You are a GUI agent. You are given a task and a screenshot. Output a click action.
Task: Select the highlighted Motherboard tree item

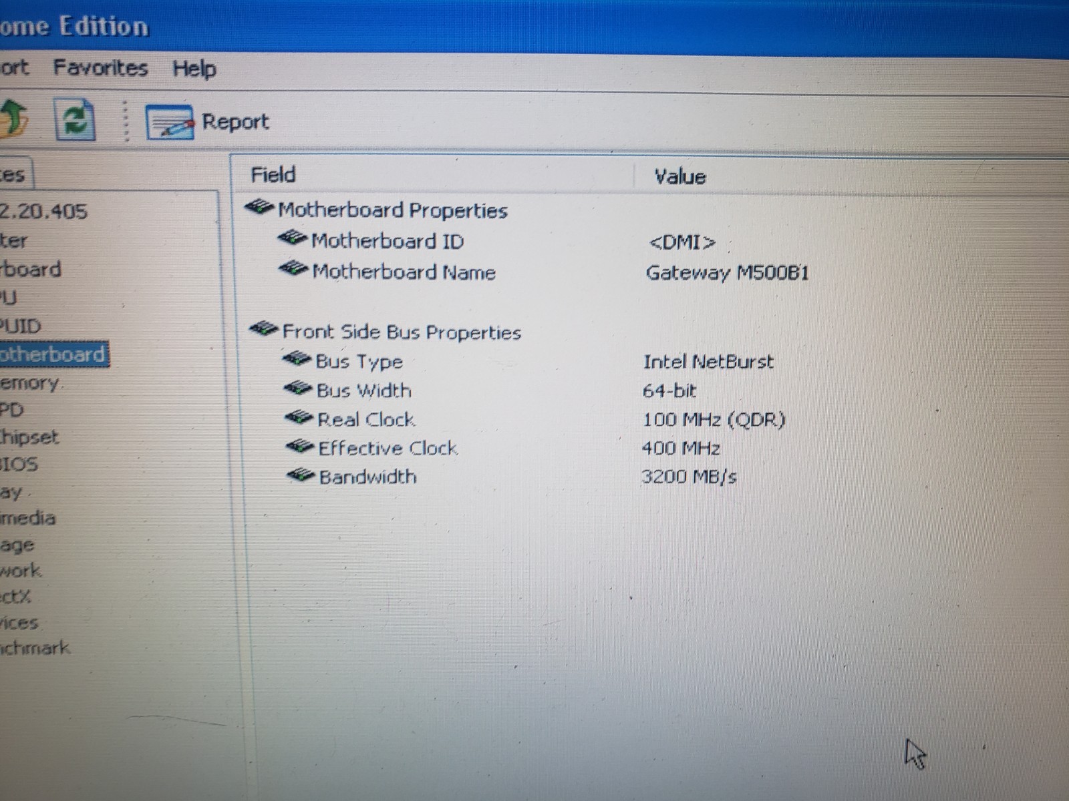click(x=53, y=354)
